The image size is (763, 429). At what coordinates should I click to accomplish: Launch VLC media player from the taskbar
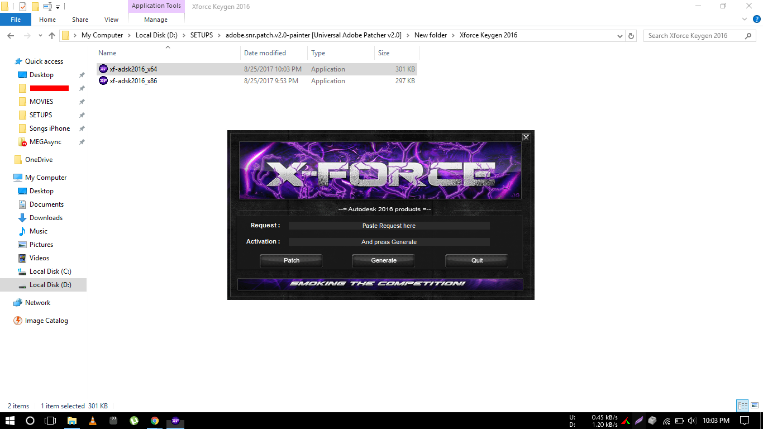pyautogui.click(x=93, y=421)
